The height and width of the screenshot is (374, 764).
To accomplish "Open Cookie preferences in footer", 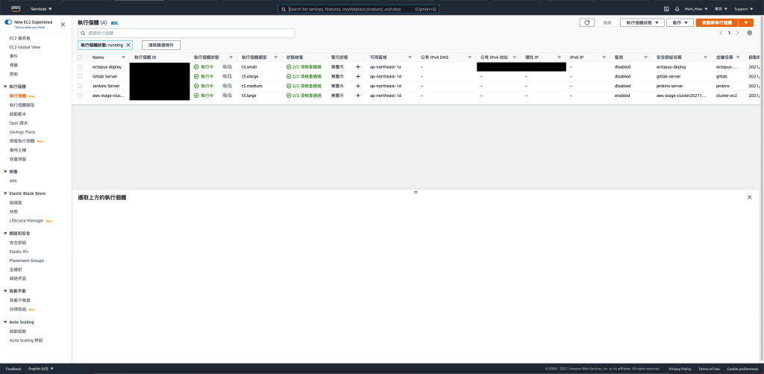I will click(742, 369).
